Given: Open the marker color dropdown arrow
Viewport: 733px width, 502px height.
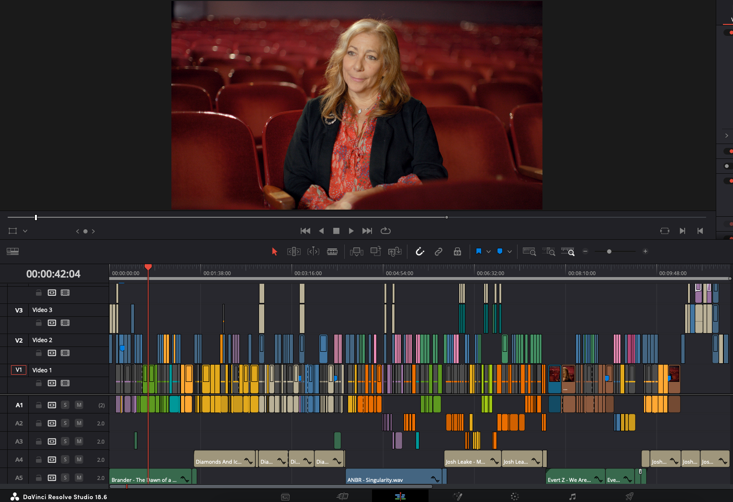Looking at the screenshot, I should click(510, 252).
